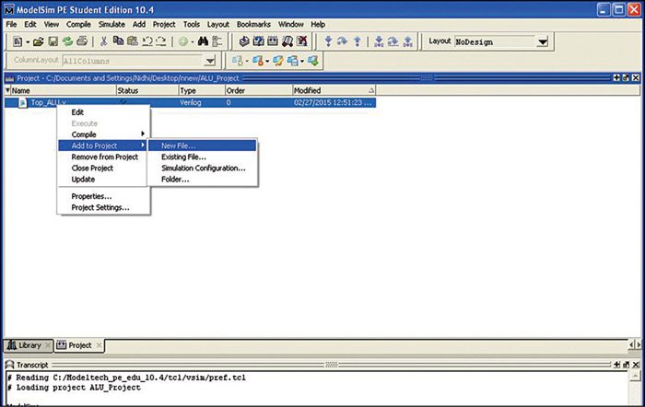Screen dimensions: 645x407
Task: Select the Top_ALU.v file row
Action: pyautogui.click(x=48, y=103)
